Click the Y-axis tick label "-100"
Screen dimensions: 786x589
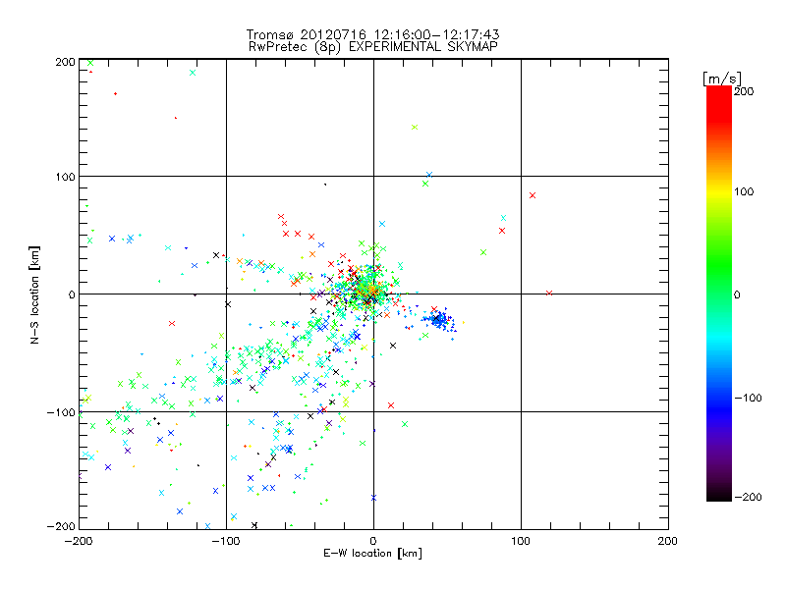tap(61, 412)
